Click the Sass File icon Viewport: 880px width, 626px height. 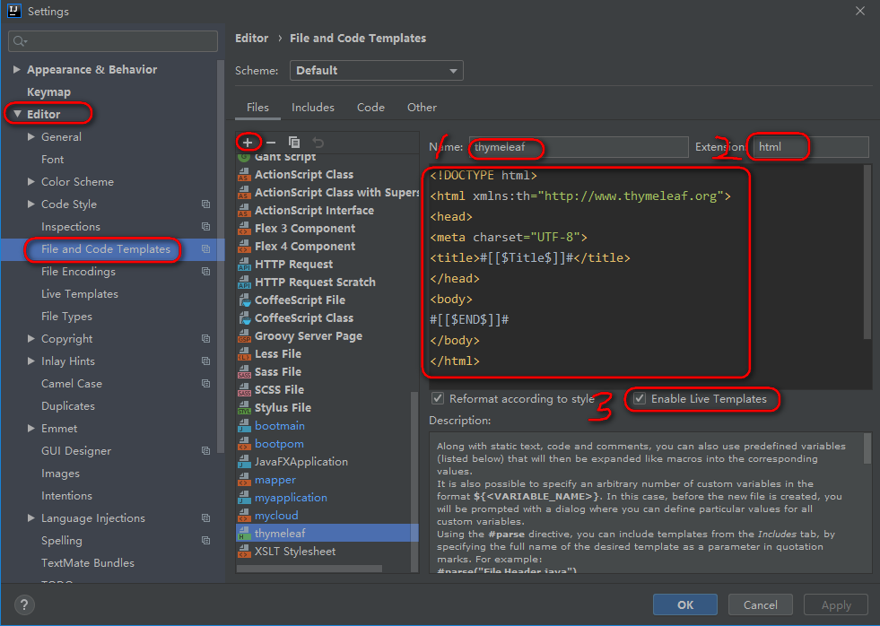click(244, 372)
